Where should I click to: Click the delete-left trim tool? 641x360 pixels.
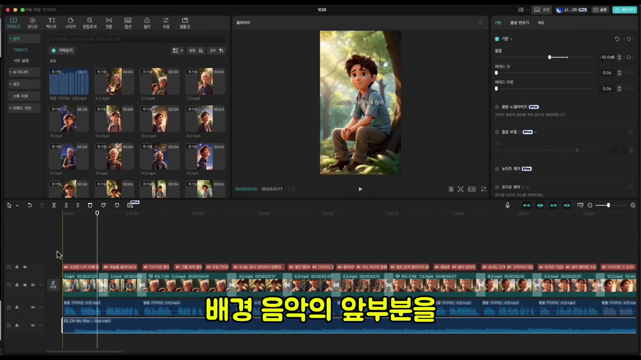point(66,205)
